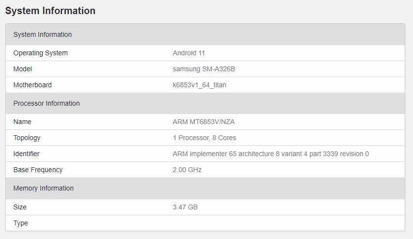Click the ARM MT6853V/NZA processor name
The width and height of the screenshot is (413, 239).
pyautogui.click(x=204, y=122)
